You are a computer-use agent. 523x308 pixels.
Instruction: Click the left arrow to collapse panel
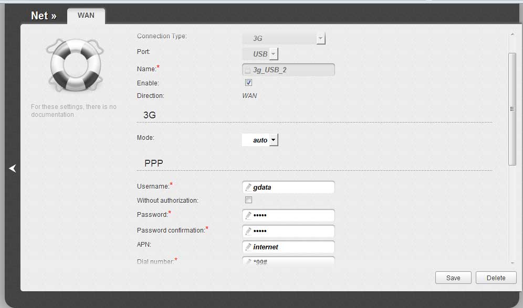click(13, 168)
